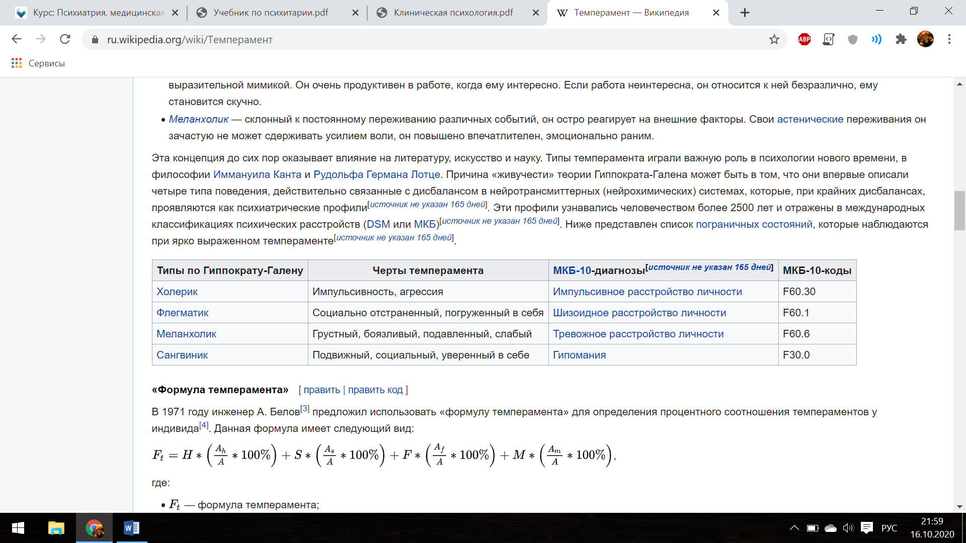Open the DSM link

pos(378,224)
